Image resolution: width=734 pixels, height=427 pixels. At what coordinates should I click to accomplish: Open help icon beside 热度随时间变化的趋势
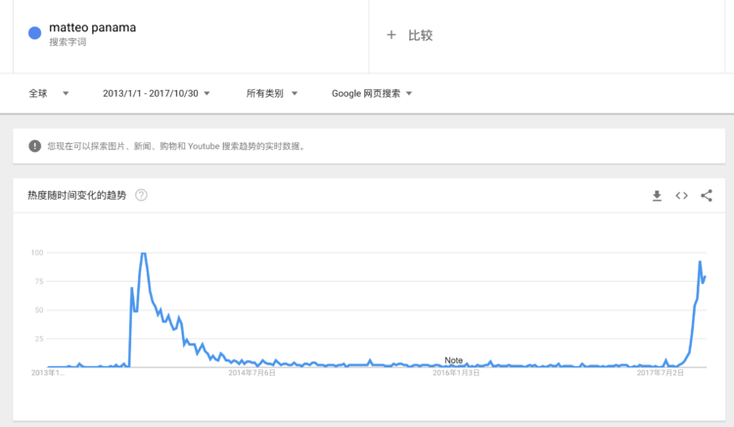pyautogui.click(x=141, y=195)
